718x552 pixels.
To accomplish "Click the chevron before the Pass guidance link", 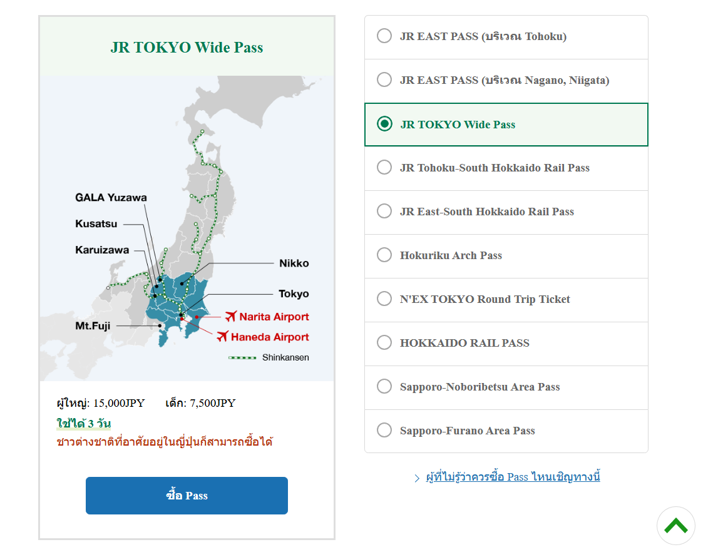I will [417, 478].
